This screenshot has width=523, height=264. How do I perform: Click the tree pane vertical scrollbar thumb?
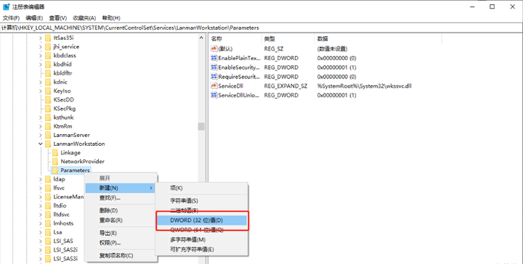coord(201,126)
